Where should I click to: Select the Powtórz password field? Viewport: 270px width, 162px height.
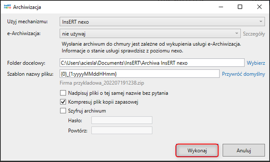122,130
